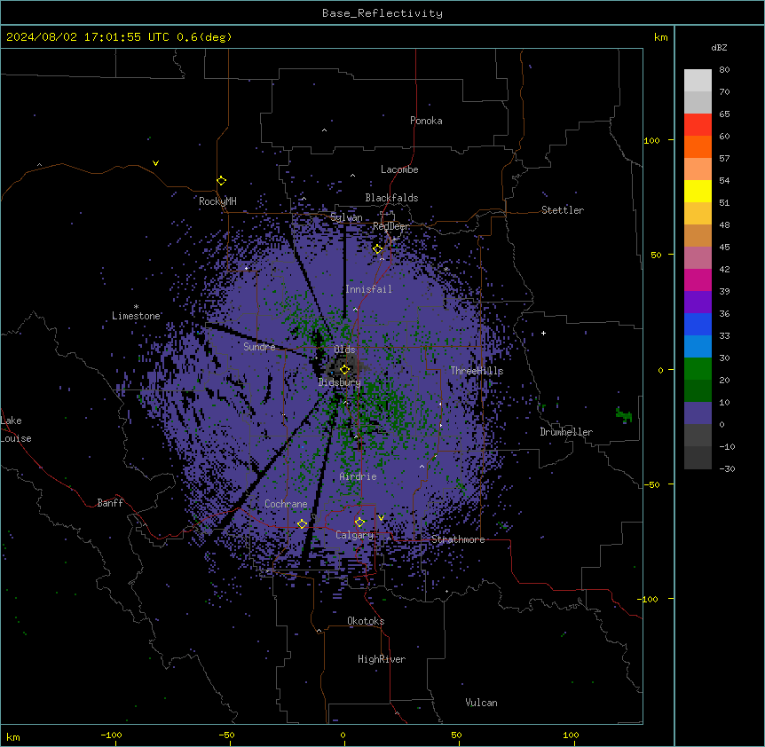Click the HighRiver label
The height and width of the screenshot is (747, 765).
(382, 659)
